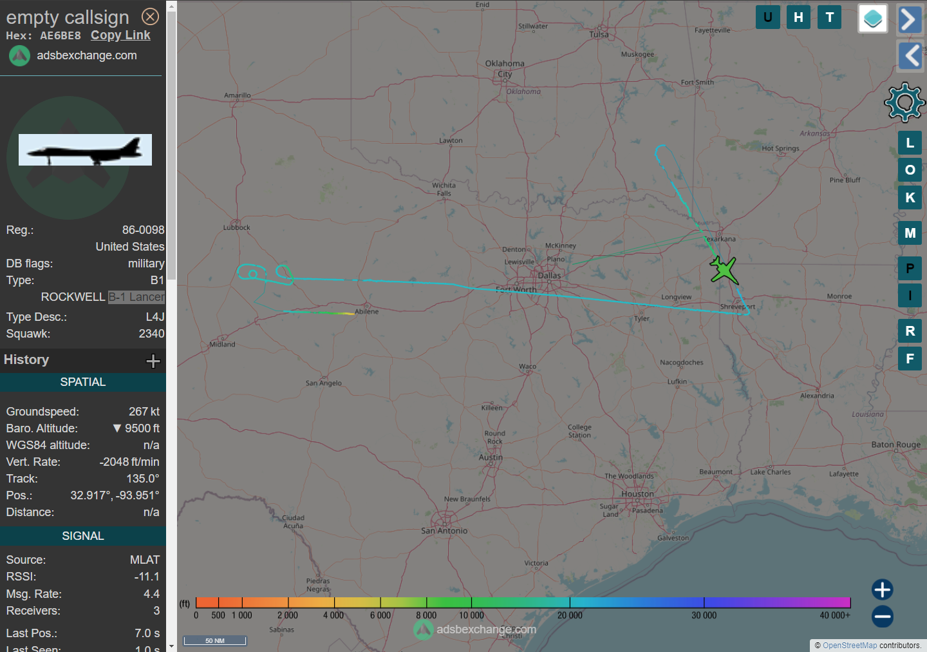The height and width of the screenshot is (652, 927).
Task: Click the San Antonio label on map
Action: (x=444, y=531)
